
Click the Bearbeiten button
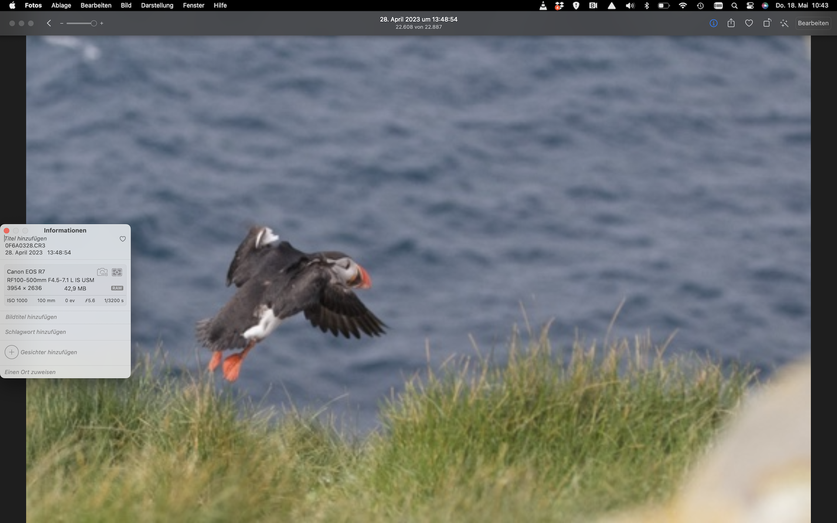click(813, 23)
